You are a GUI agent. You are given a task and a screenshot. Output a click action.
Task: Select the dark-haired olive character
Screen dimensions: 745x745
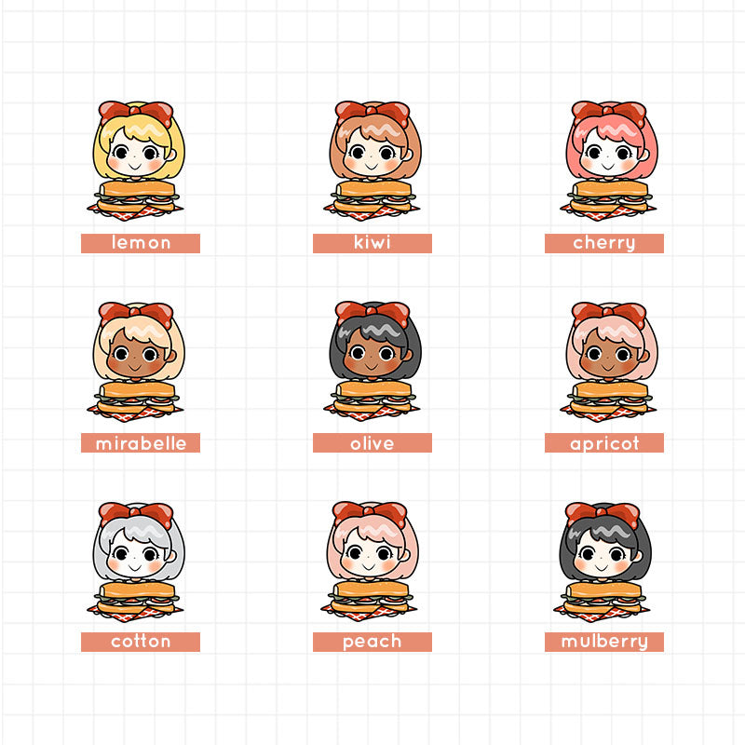point(372,361)
